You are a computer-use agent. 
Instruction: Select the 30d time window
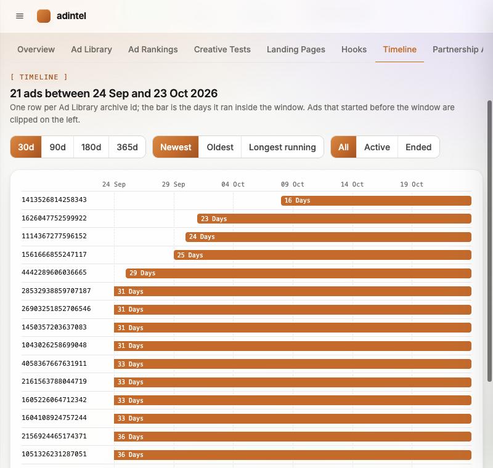coord(26,147)
